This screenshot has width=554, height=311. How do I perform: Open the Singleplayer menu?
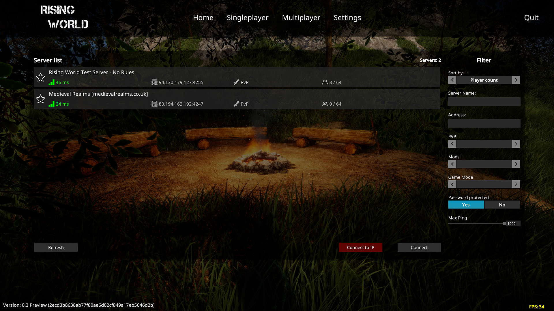(248, 18)
